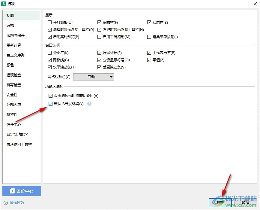
Task: Enable 分页符(K) checkbox
Action: [x=49, y=53]
